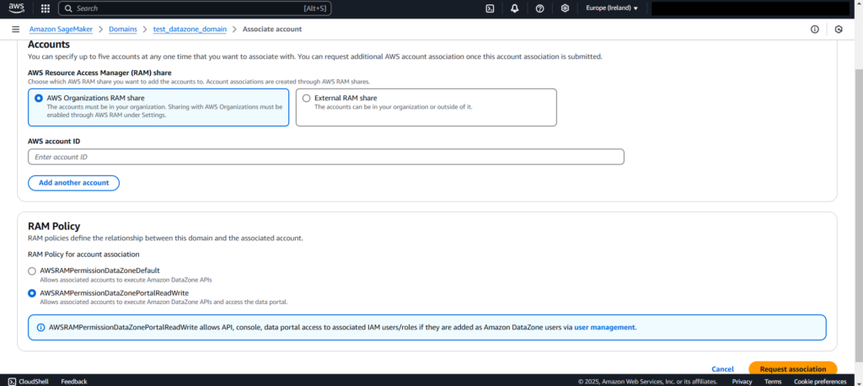Image resolution: width=863 pixels, height=386 pixels.
Task: Go to Domains breadcrumb
Action: [123, 29]
